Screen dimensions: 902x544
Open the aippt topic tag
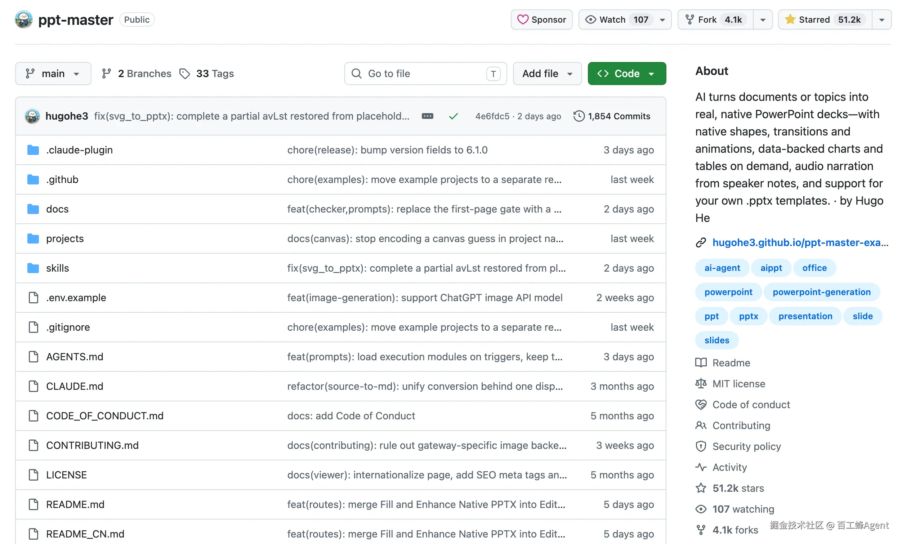(x=771, y=268)
